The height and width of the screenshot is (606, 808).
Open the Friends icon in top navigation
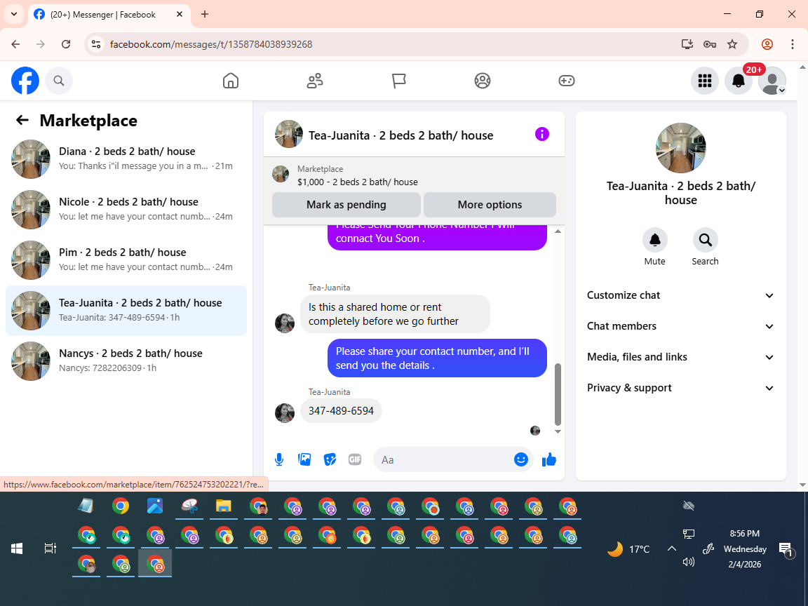pos(315,81)
